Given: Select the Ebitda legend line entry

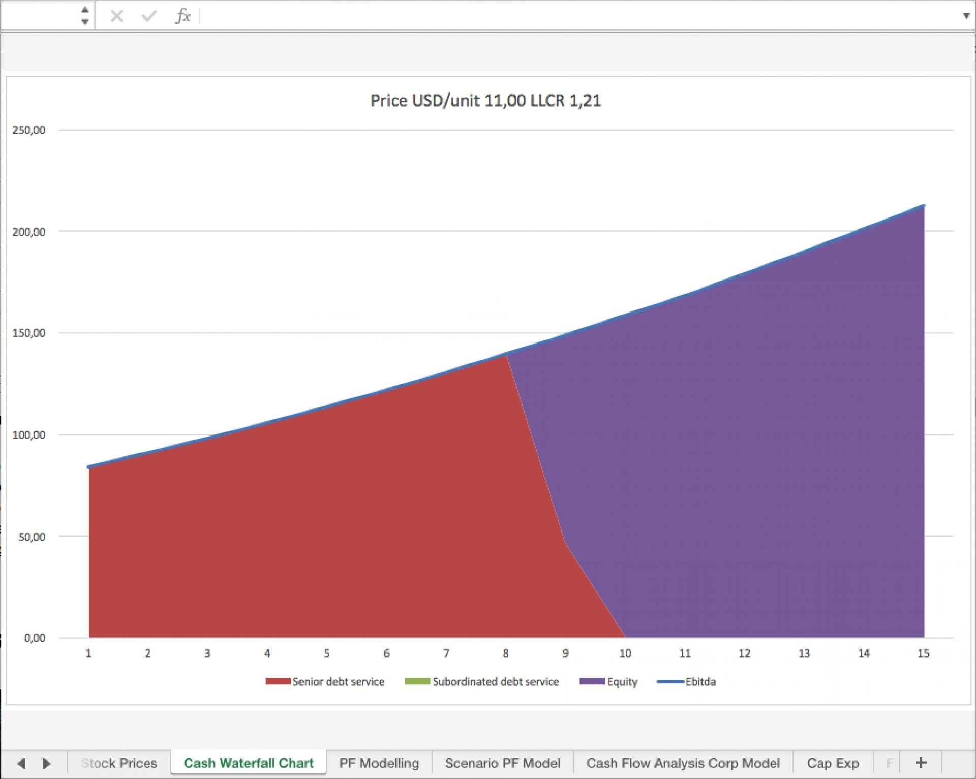Looking at the screenshot, I should pos(686,681).
